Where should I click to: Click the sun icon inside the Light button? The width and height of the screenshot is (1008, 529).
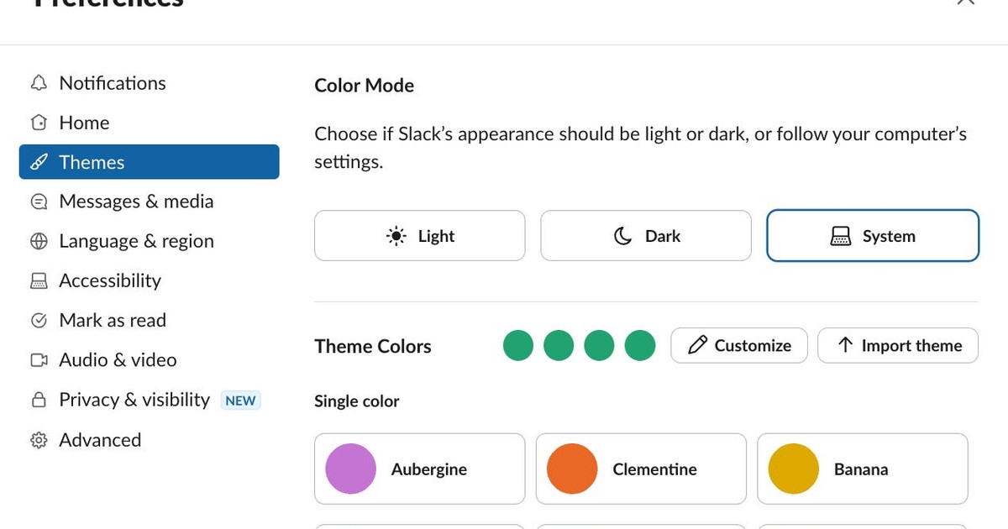pos(395,236)
